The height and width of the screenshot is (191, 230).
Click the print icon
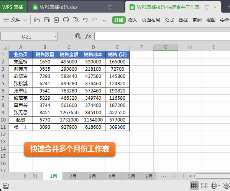[66, 20]
